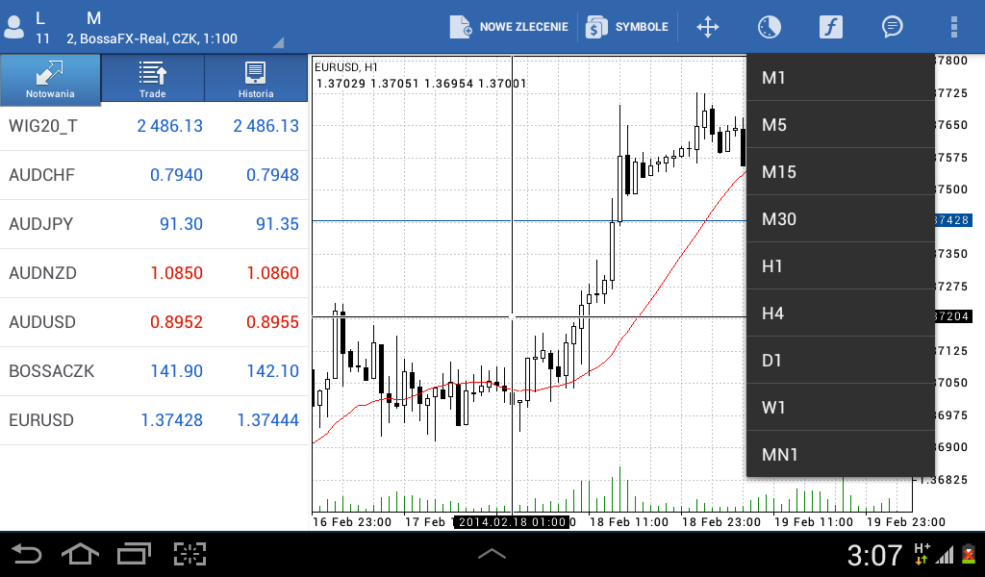Tap the Nowe Zlecenie button
The width and height of the screenshot is (985, 577).
510,27
